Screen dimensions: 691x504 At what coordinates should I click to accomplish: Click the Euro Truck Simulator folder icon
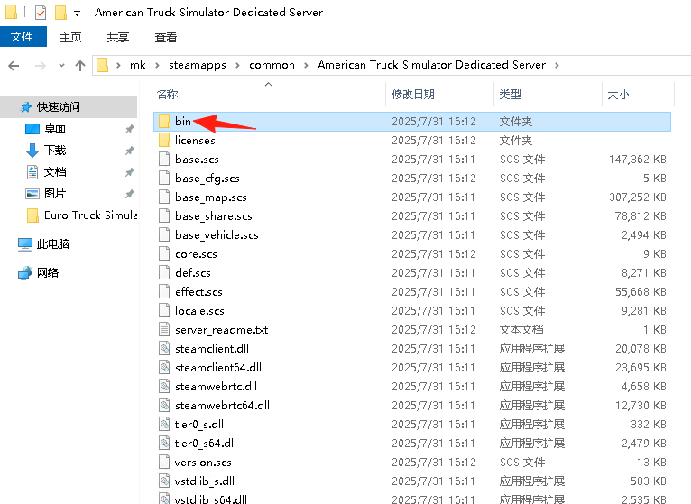32,215
